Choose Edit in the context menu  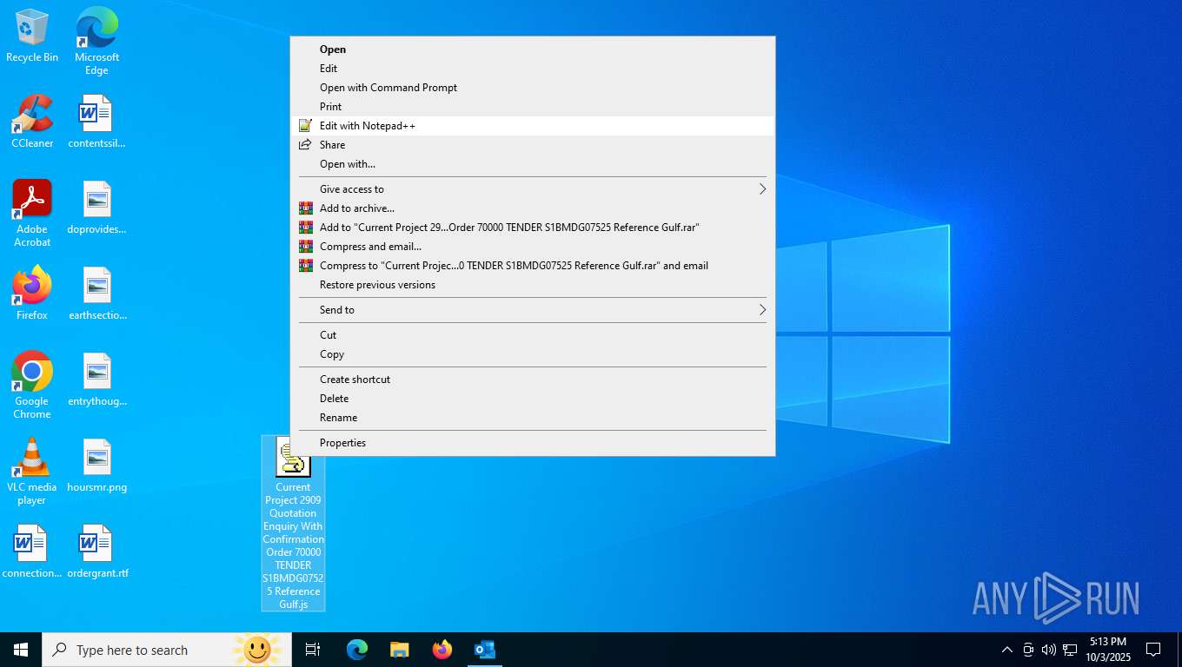pyautogui.click(x=533, y=69)
